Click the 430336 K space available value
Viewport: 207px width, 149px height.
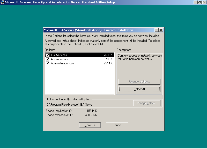coord(91,115)
